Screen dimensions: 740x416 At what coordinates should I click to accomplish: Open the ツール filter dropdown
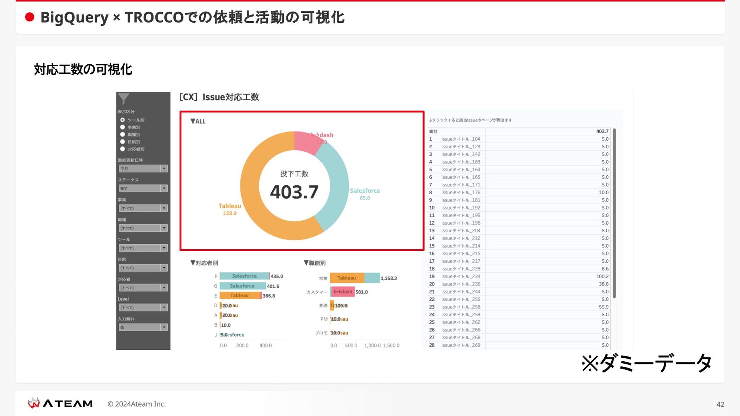(143, 248)
